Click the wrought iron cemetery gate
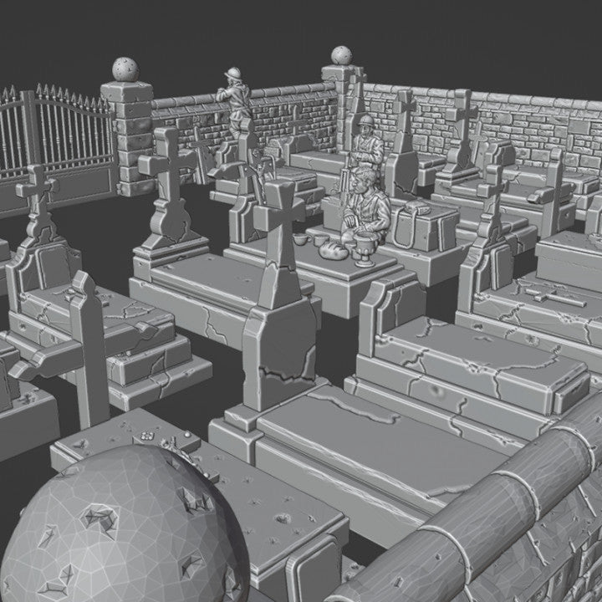This screenshot has height=602, width=602. [x=59, y=138]
